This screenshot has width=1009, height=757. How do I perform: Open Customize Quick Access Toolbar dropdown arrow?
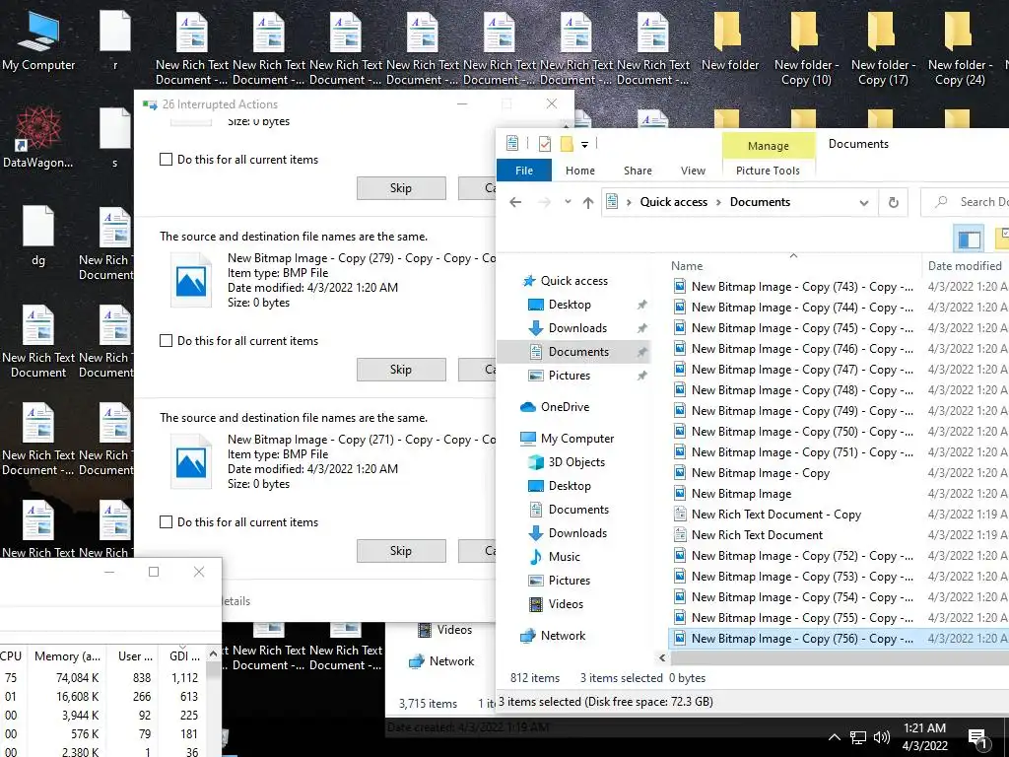[584, 145]
